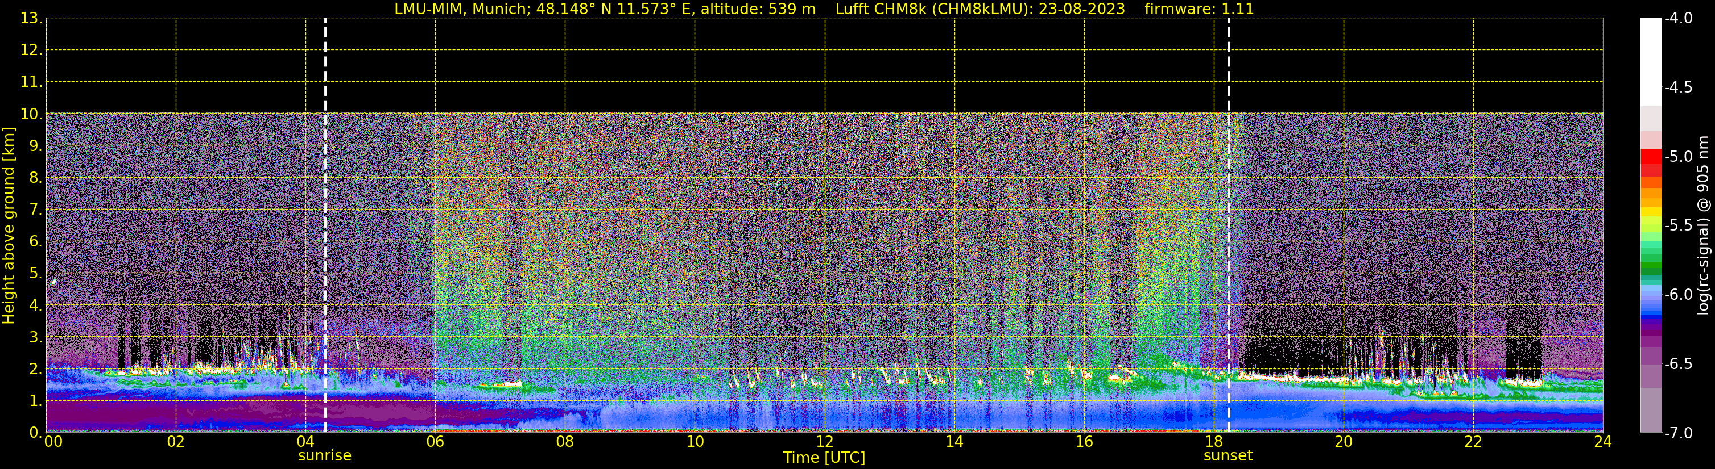Screen dimensions: 1715x469
Task: Click the "1." height axis tick label
Action: (x=35, y=401)
